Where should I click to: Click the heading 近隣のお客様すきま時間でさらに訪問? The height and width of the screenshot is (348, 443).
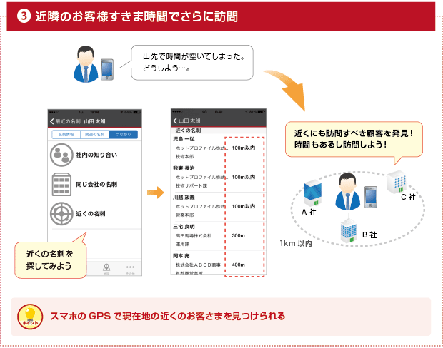coord(136,16)
